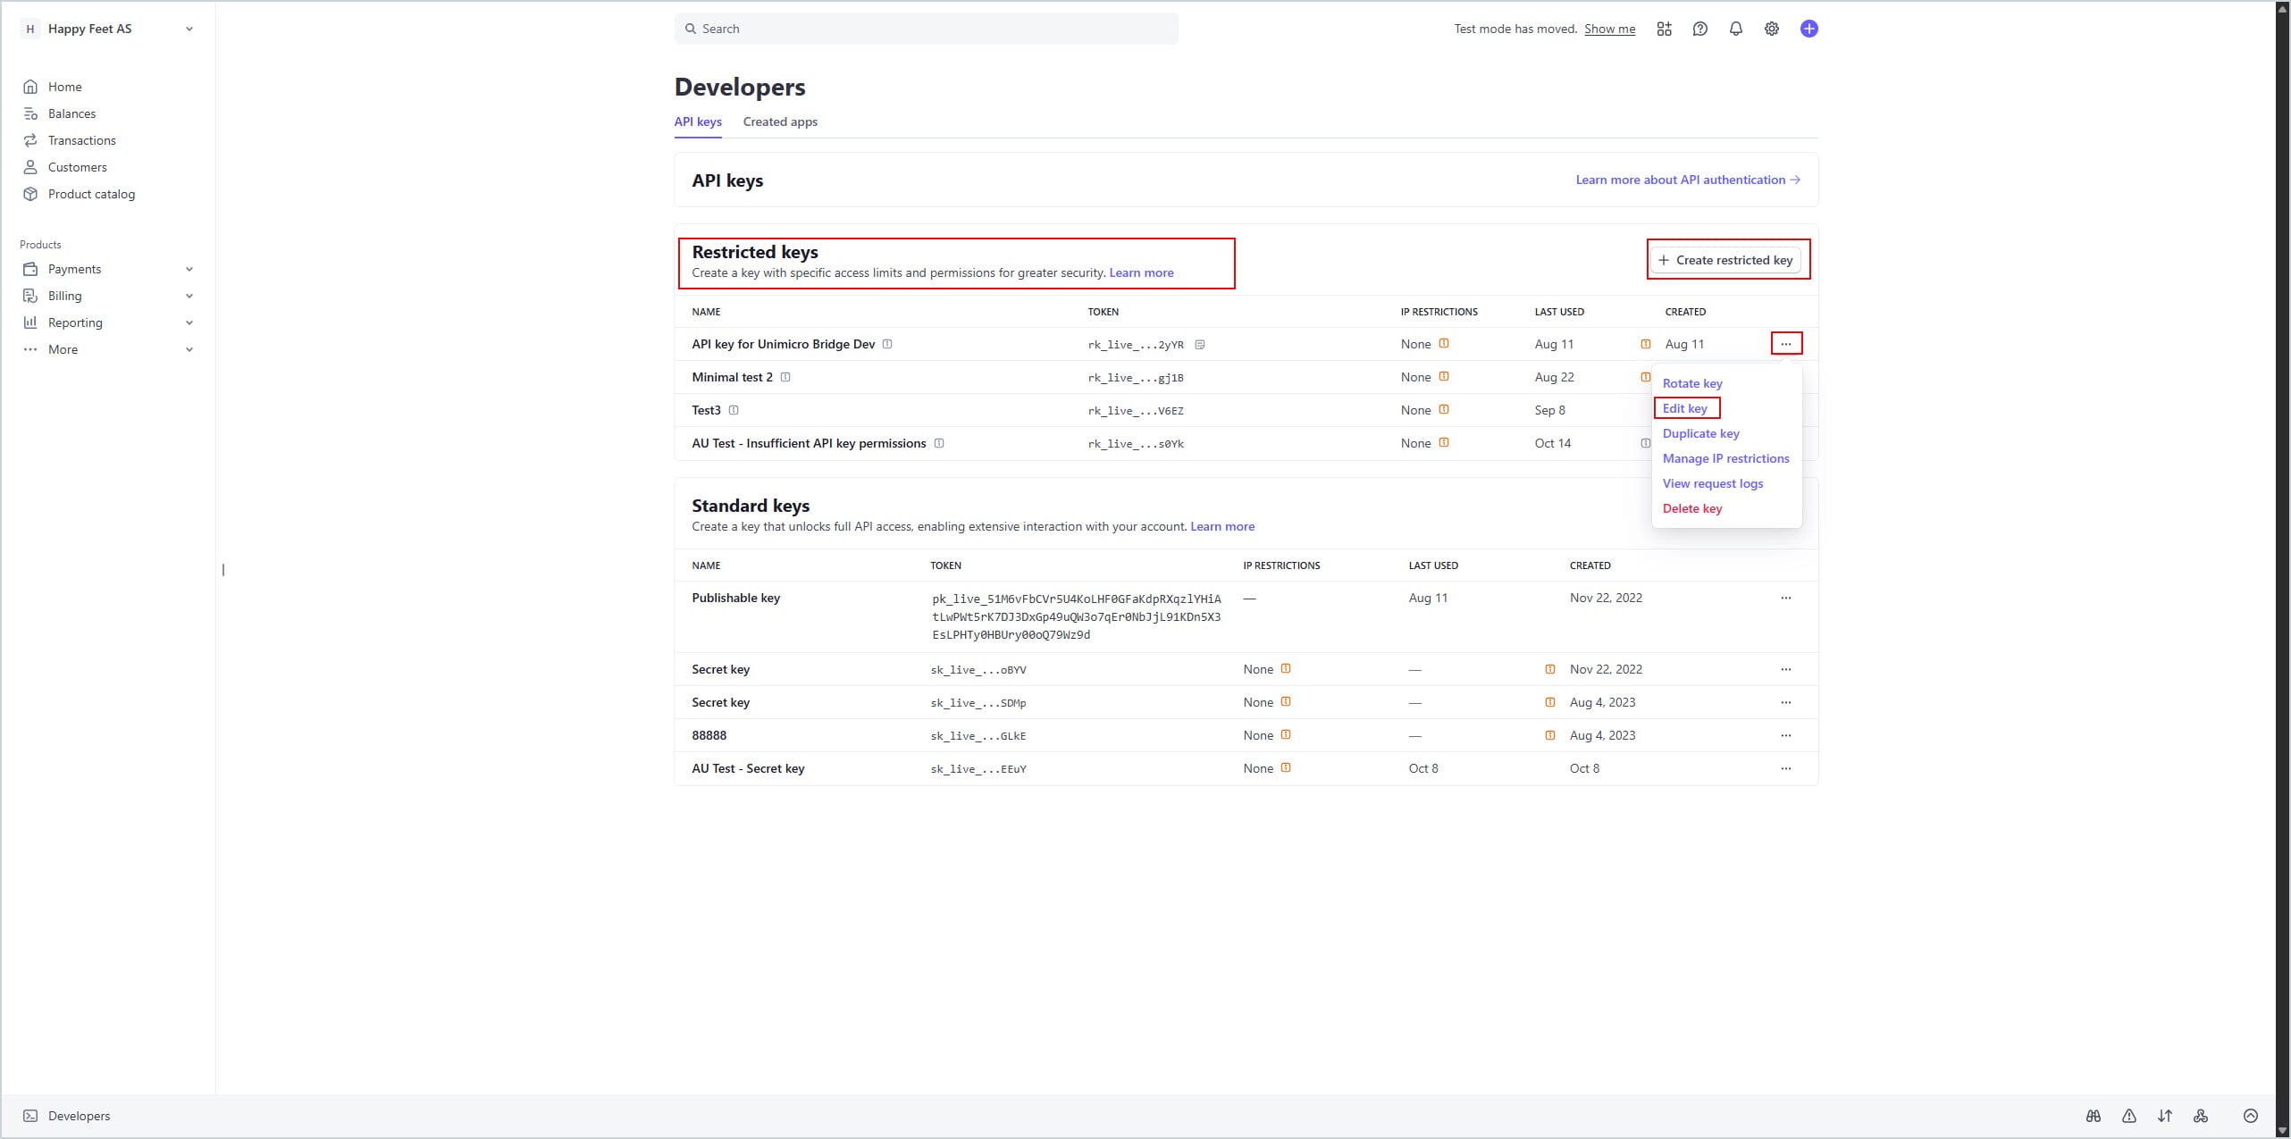
Task: Choose Delete key in context menu
Action: 1691,508
